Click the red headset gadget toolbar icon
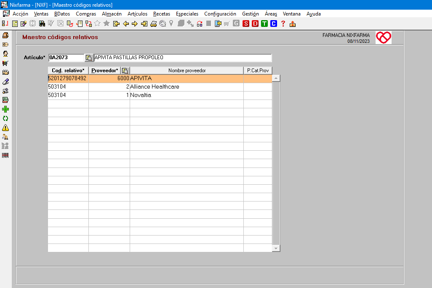The height and width of the screenshot is (288, 432). (x=200, y=24)
